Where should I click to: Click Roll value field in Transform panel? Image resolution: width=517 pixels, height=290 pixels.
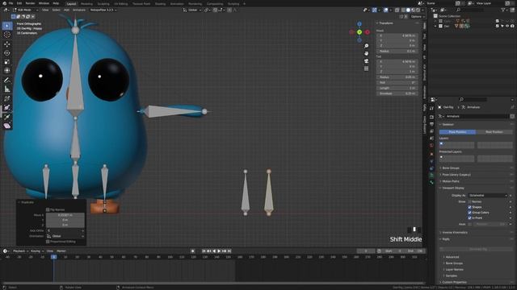(x=397, y=82)
